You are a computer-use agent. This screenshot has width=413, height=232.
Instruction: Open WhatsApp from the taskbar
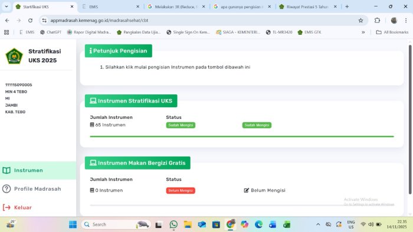coord(173,225)
